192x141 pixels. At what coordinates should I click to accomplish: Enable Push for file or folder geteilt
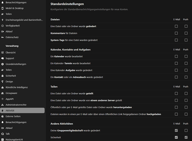point(186,93)
